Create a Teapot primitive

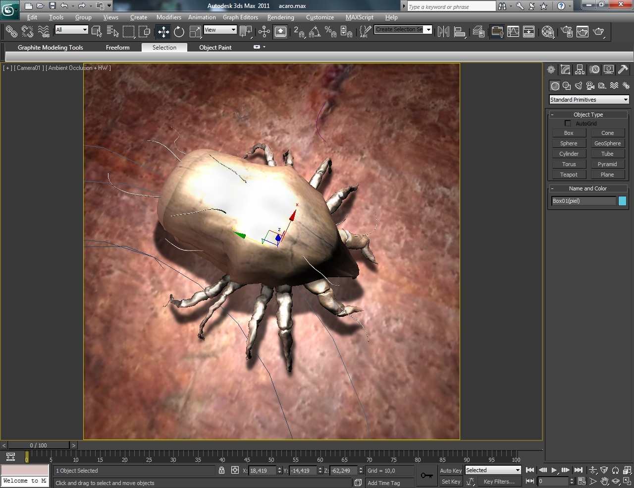point(568,175)
